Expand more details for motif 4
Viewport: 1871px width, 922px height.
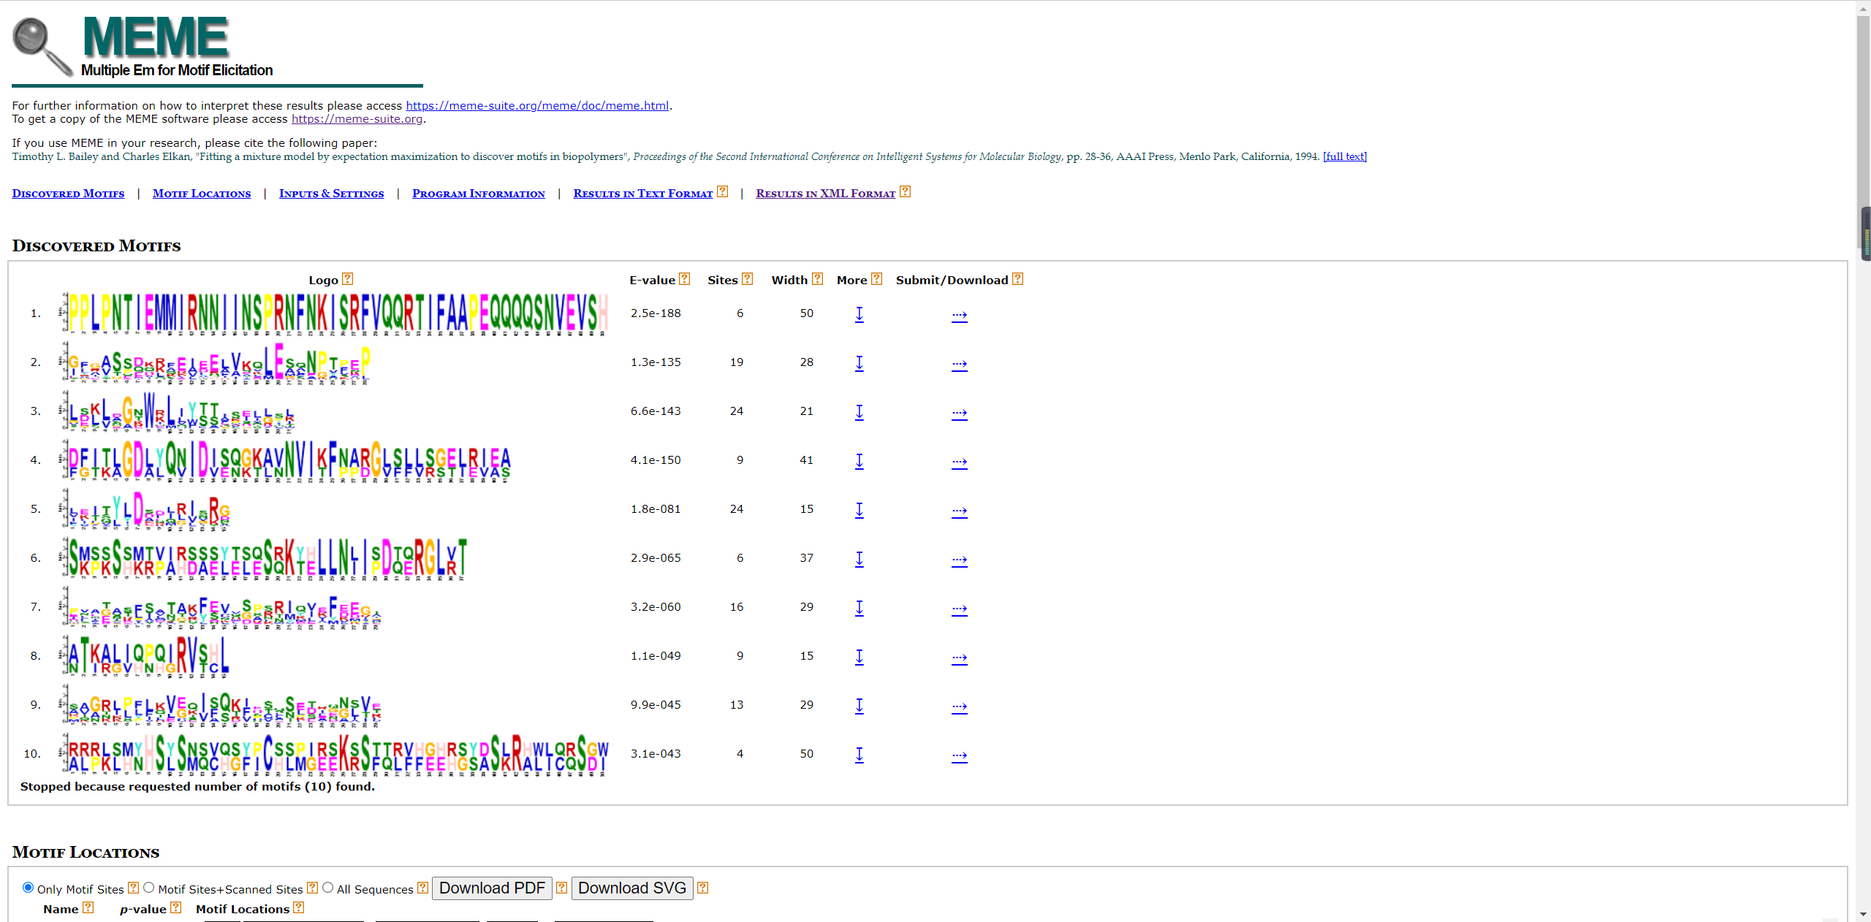859,461
